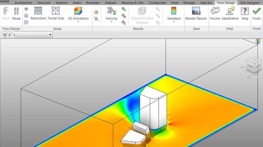The image size is (263, 147).
Task: Open the Autodesk Forums
Action: [x=215, y=13]
